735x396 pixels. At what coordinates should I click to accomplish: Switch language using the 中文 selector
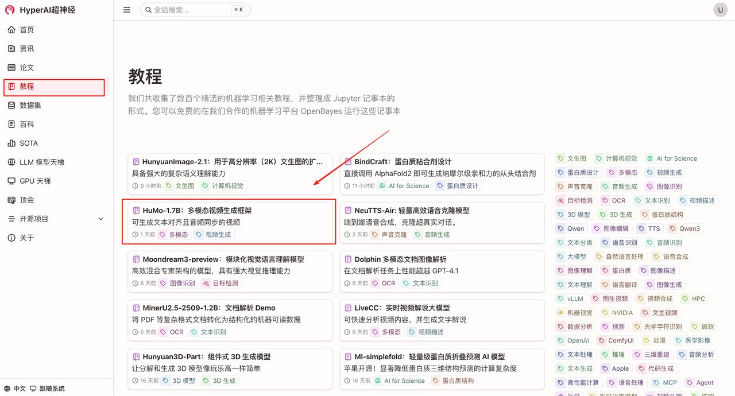pos(15,389)
